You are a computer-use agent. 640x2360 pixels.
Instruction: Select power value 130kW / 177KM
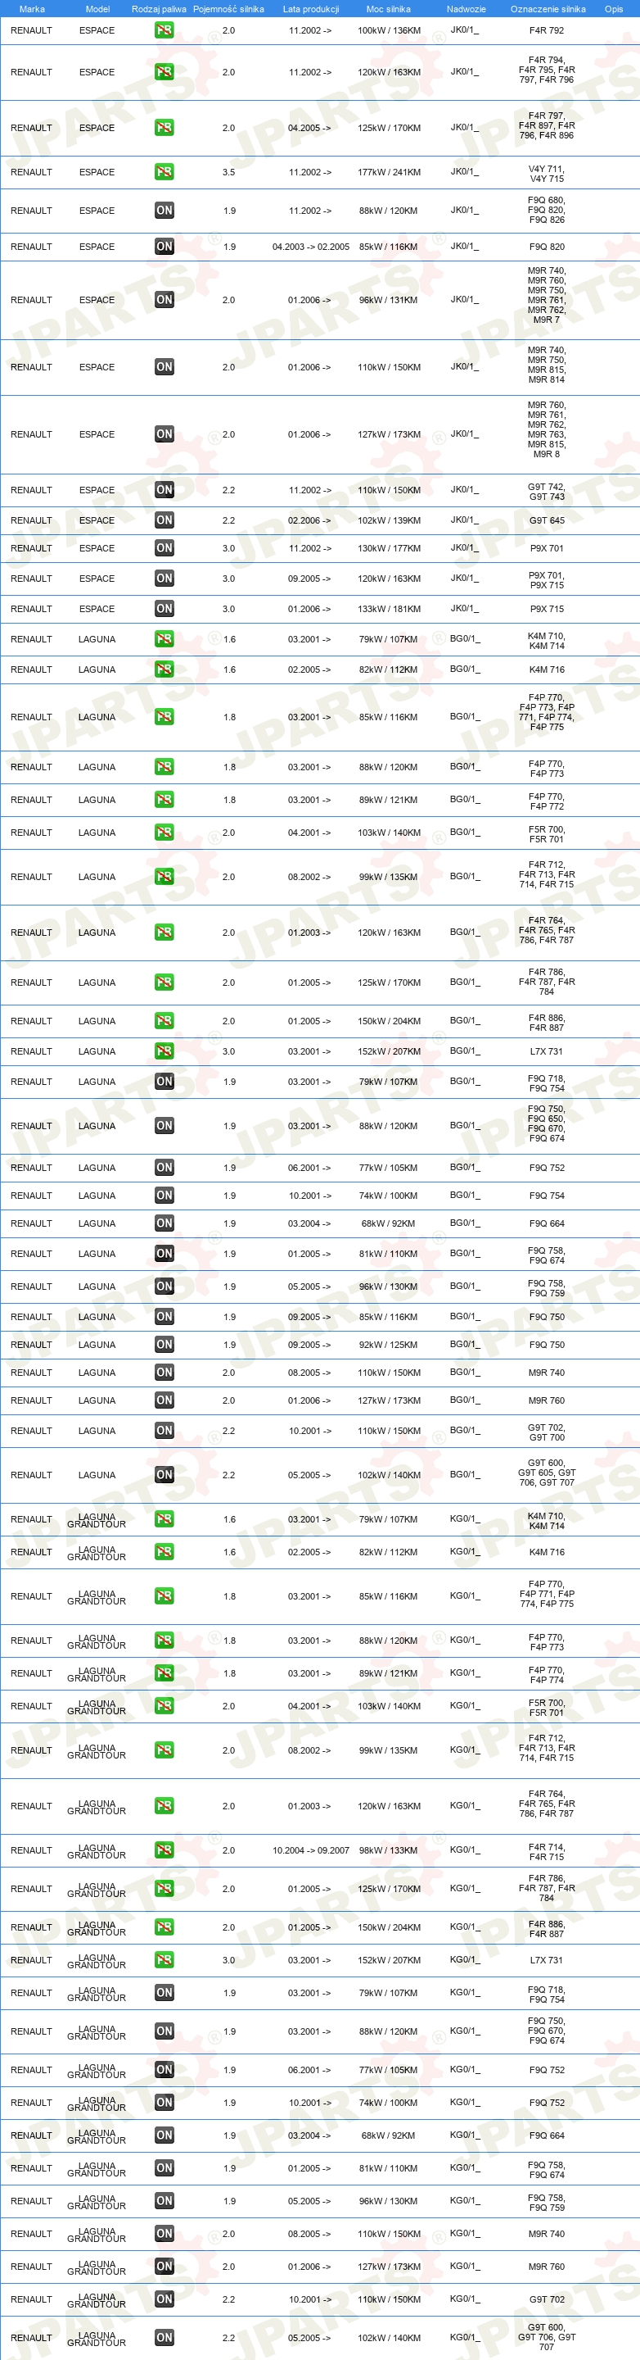click(389, 548)
